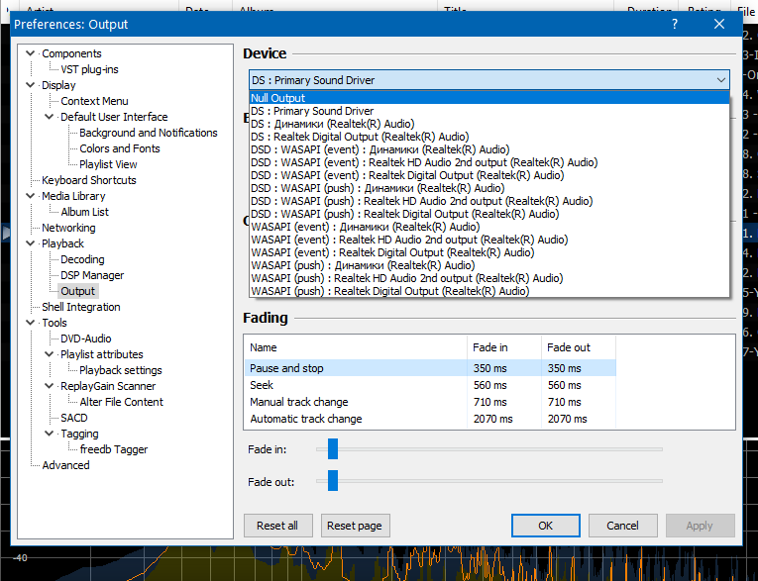758x581 pixels.
Task: Collapse the ReplayGain Scanner node
Action: pos(50,386)
